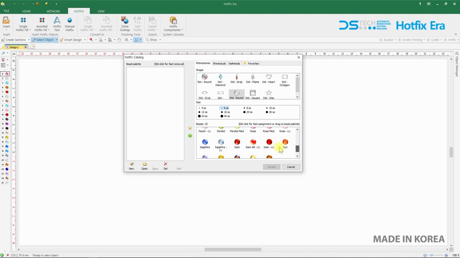Select the 4 ss size option
The height and width of the screenshot is (258, 460).
tap(202, 108)
